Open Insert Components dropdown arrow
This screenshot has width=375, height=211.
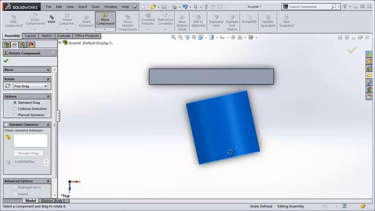(35, 29)
